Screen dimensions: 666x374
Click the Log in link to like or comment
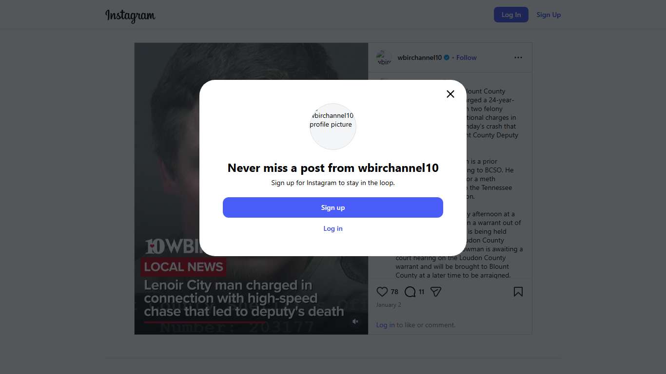(x=385, y=325)
